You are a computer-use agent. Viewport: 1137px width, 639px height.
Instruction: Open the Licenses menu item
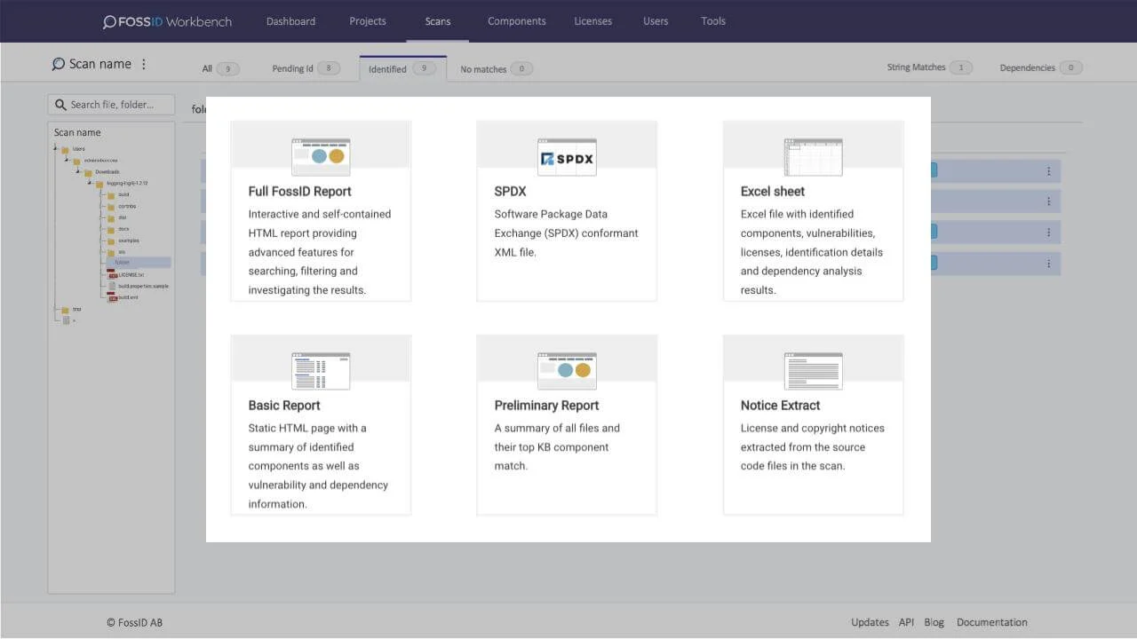pos(592,20)
